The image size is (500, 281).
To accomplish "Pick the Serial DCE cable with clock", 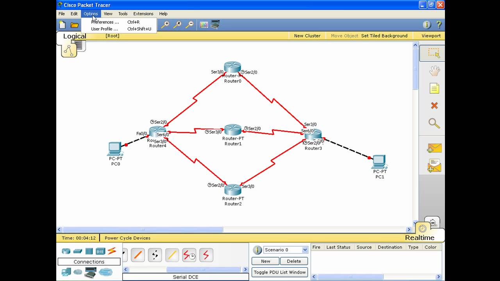I will [x=189, y=255].
